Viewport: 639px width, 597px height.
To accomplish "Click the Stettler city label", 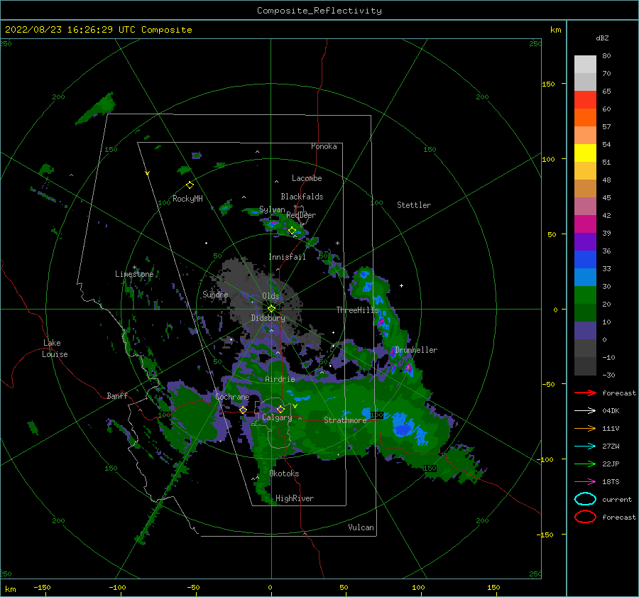I will (414, 205).
